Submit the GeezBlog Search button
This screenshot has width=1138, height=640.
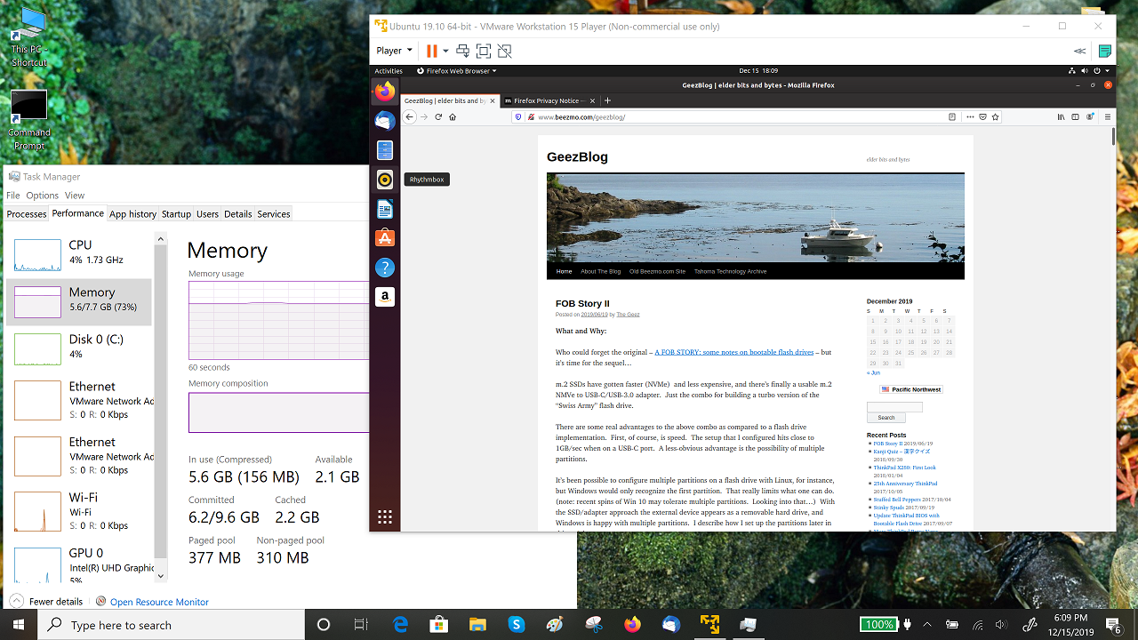click(x=886, y=417)
